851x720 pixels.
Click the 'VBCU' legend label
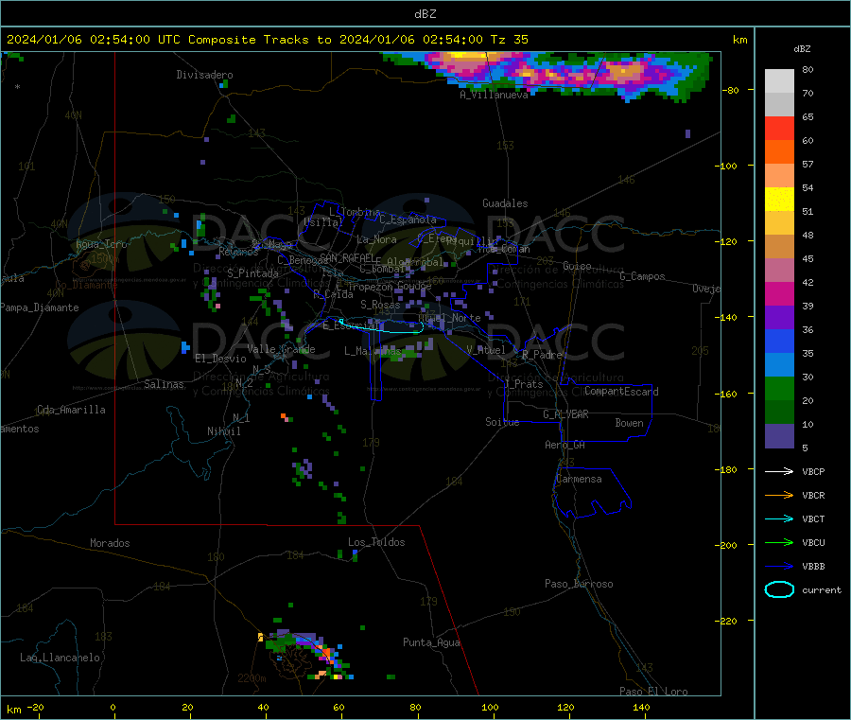[x=813, y=542]
